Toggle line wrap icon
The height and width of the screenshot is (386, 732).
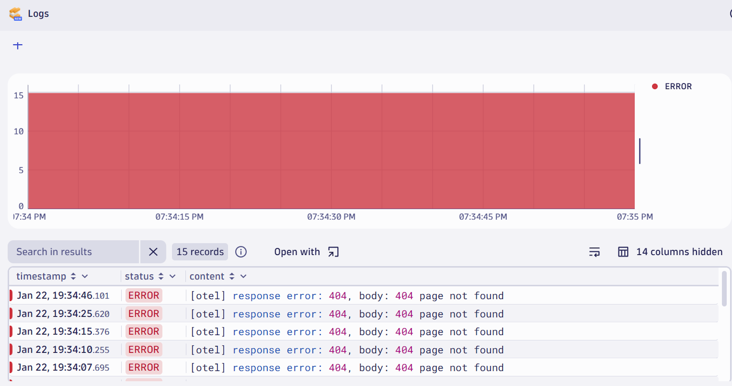click(x=594, y=252)
